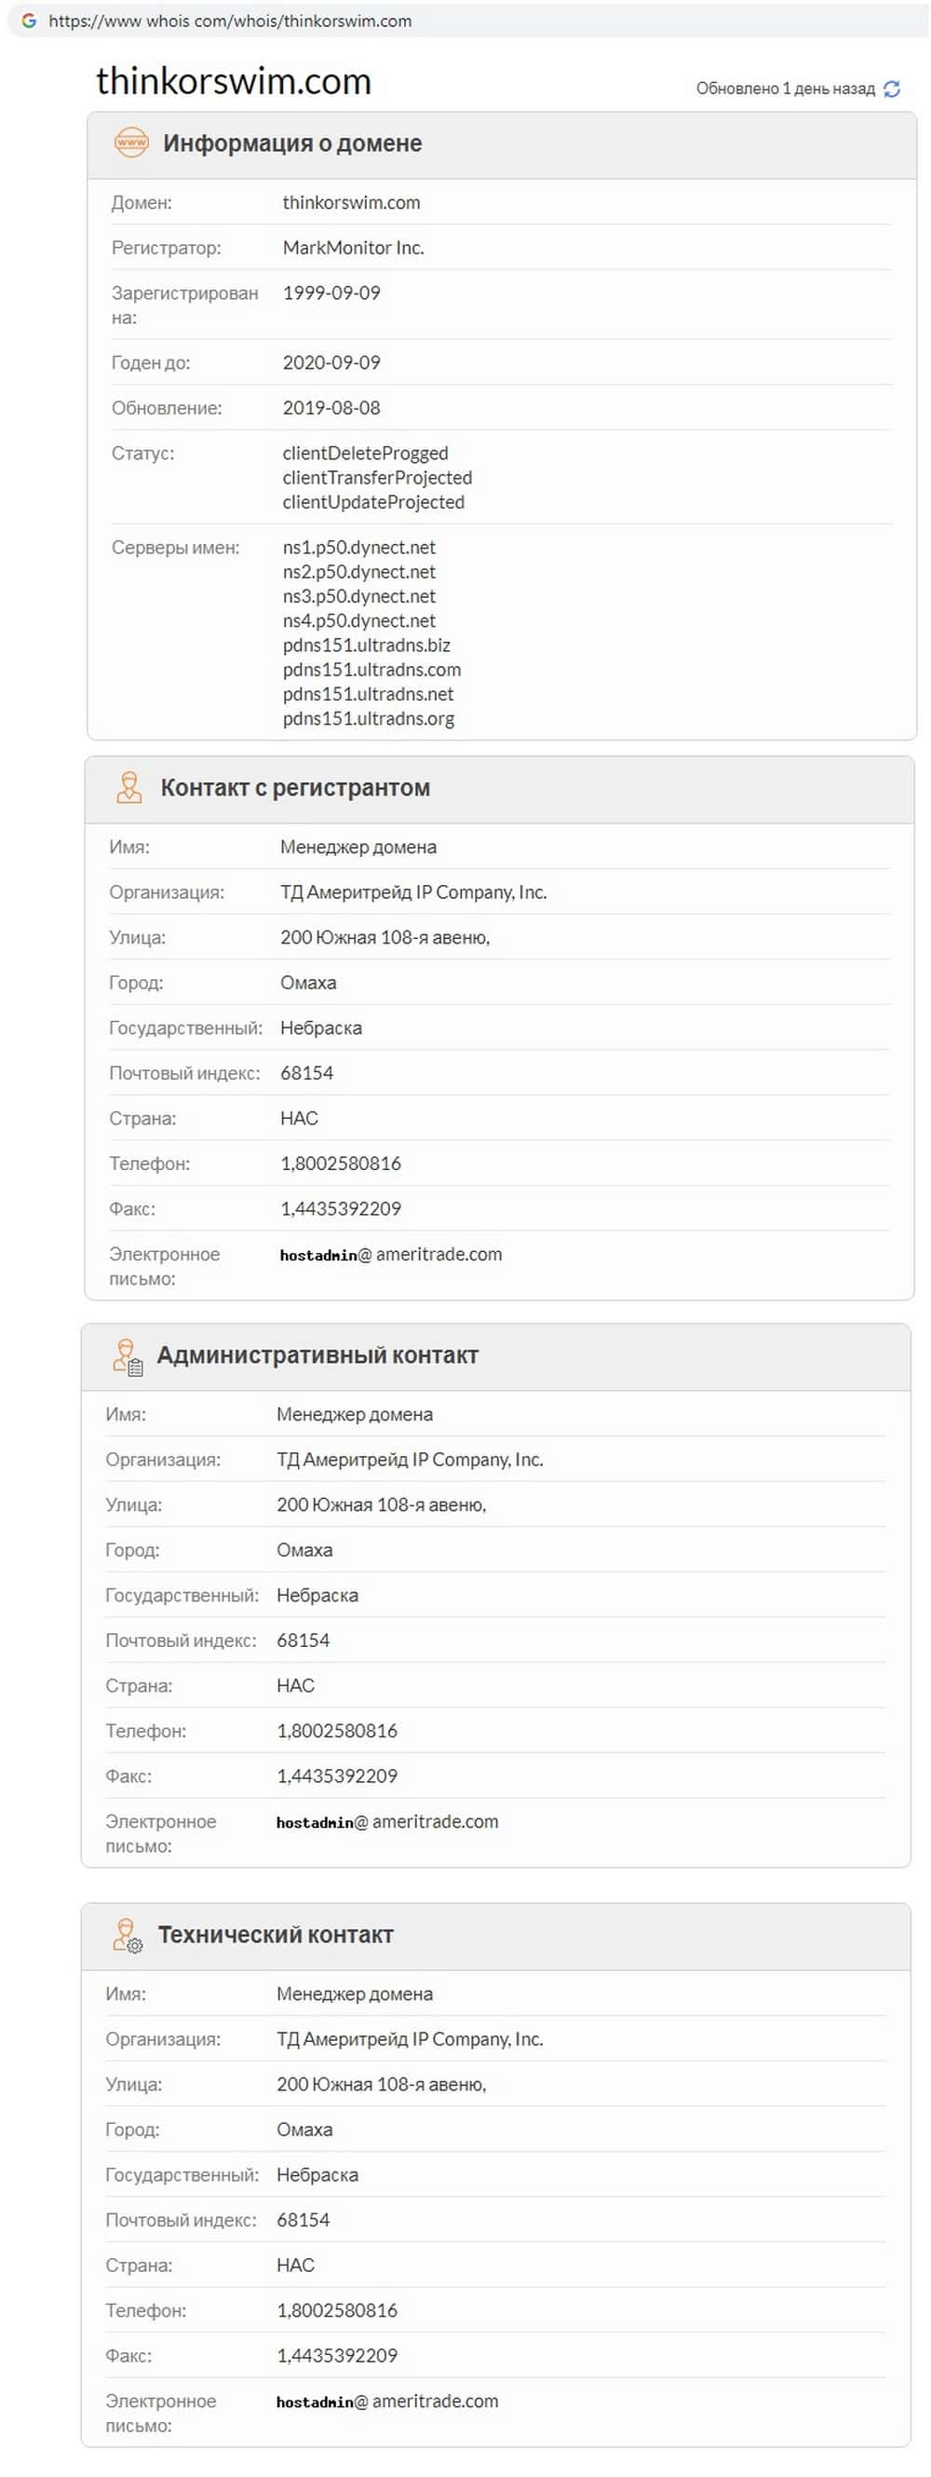This screenshot has height=2477, width=931.
Task: Select the MarkMonitor Inc. registrar value
Action: [x=353, y=247]
